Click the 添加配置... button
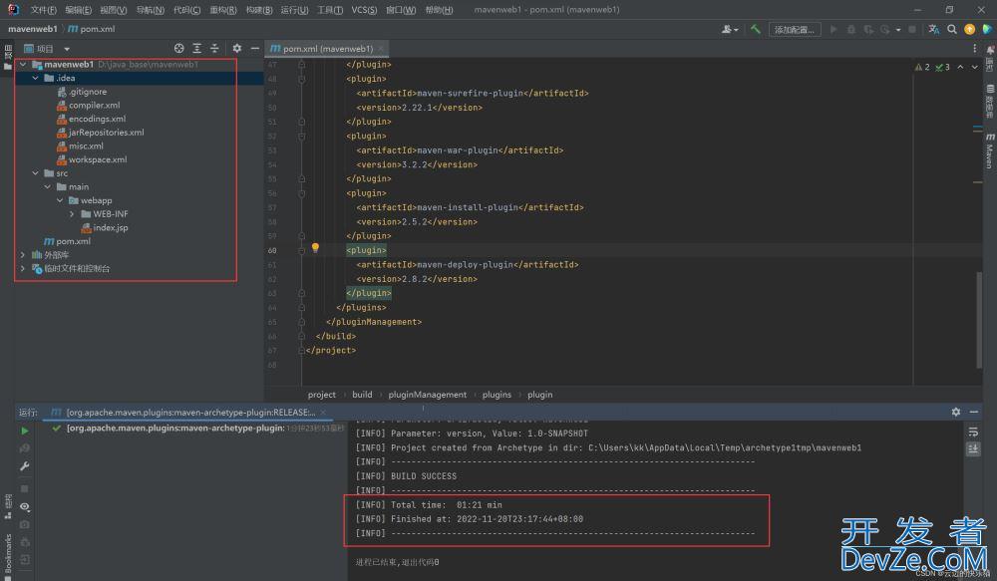This screenshot has height=581, width=997. 795,29
